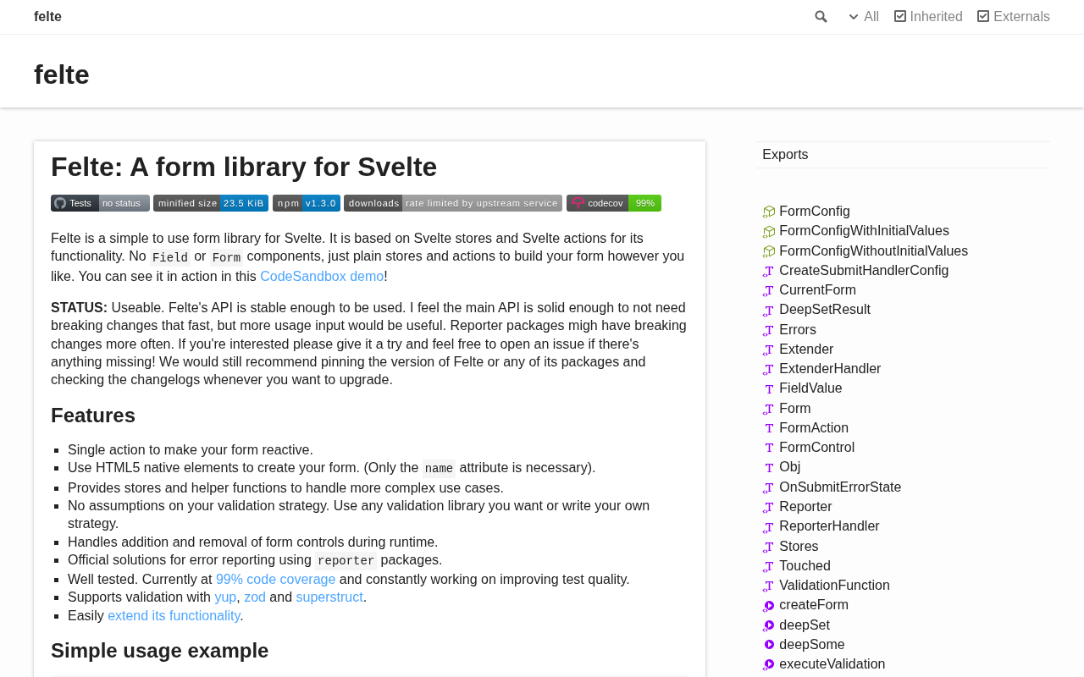The image size is (1084, 677).
Task: Toggle the Inherited checkbox
Action: click(x=900, y=17)
